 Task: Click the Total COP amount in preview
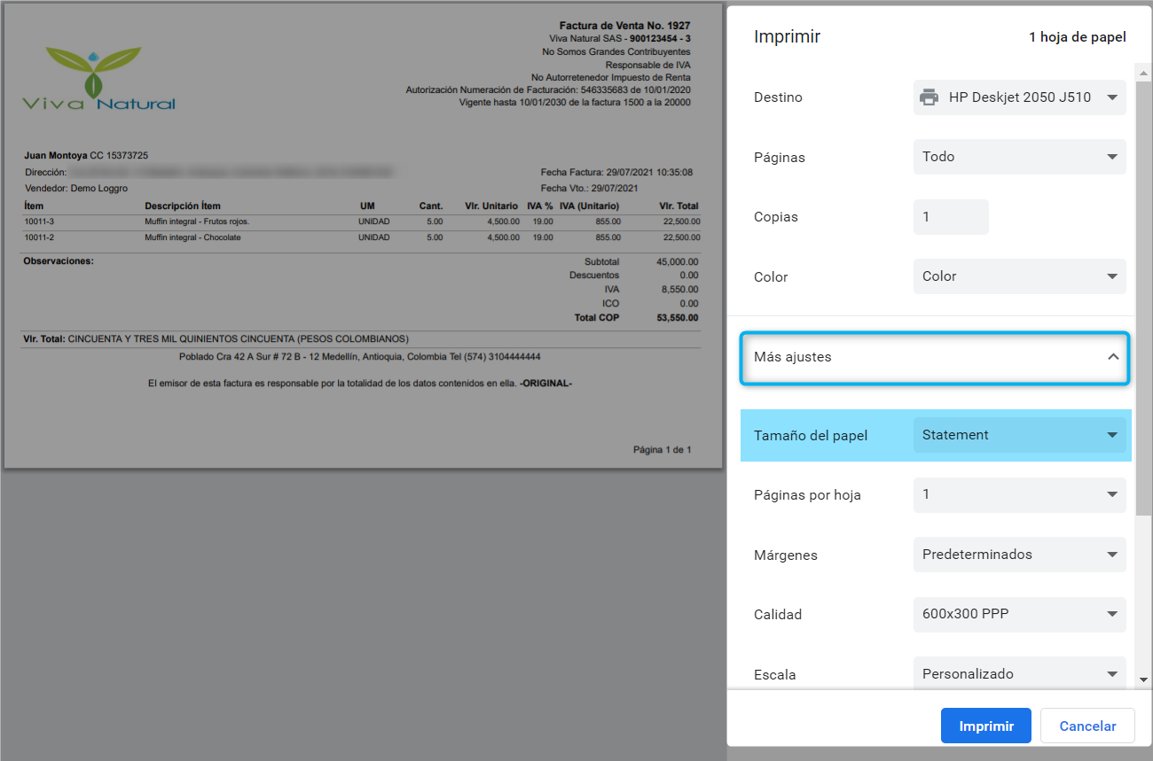tap(679, 317)
